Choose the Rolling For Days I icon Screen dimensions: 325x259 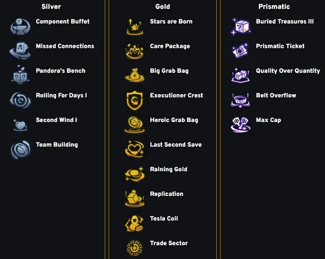[19, 100]
